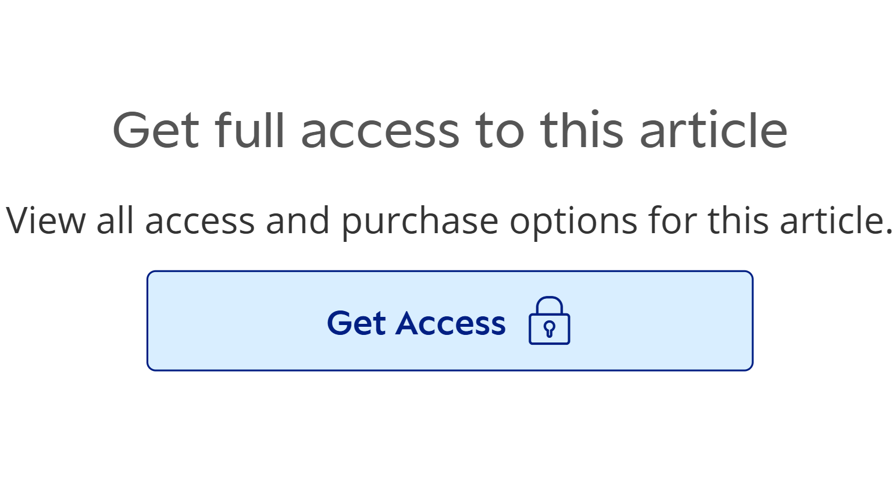Click the word 'Access' on the blue button
Screen dimensions: 895x489
pyautogui.click(x=451, y=323)
